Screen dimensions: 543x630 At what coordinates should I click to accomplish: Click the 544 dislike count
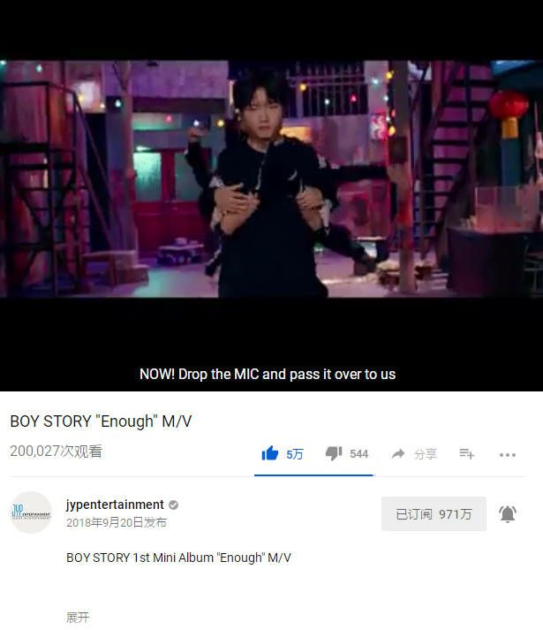click(x=358, y=454)
